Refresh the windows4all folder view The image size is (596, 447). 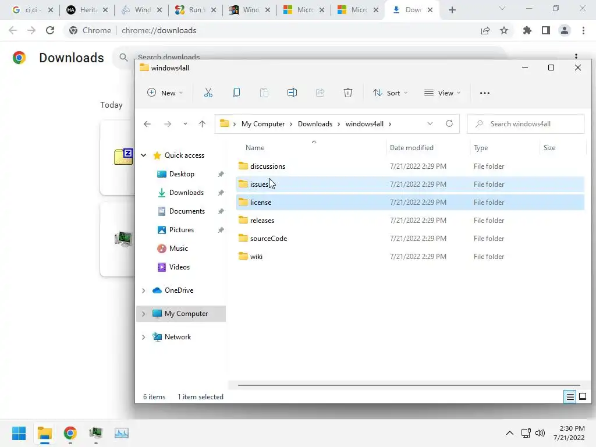[x=449, y=123]
